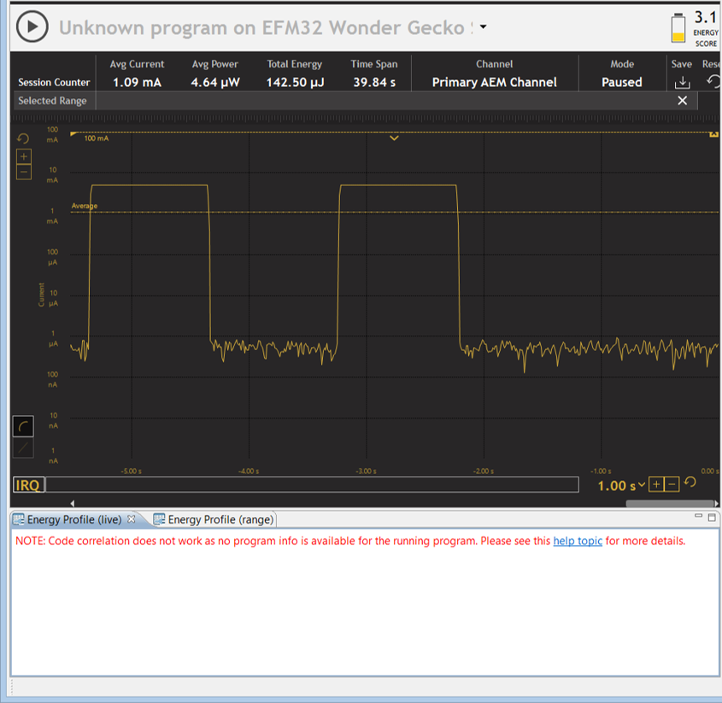Screen dimensions: 722x703
Task: Maximize the Energy Profile panel
Action: [x=712, y=518]
